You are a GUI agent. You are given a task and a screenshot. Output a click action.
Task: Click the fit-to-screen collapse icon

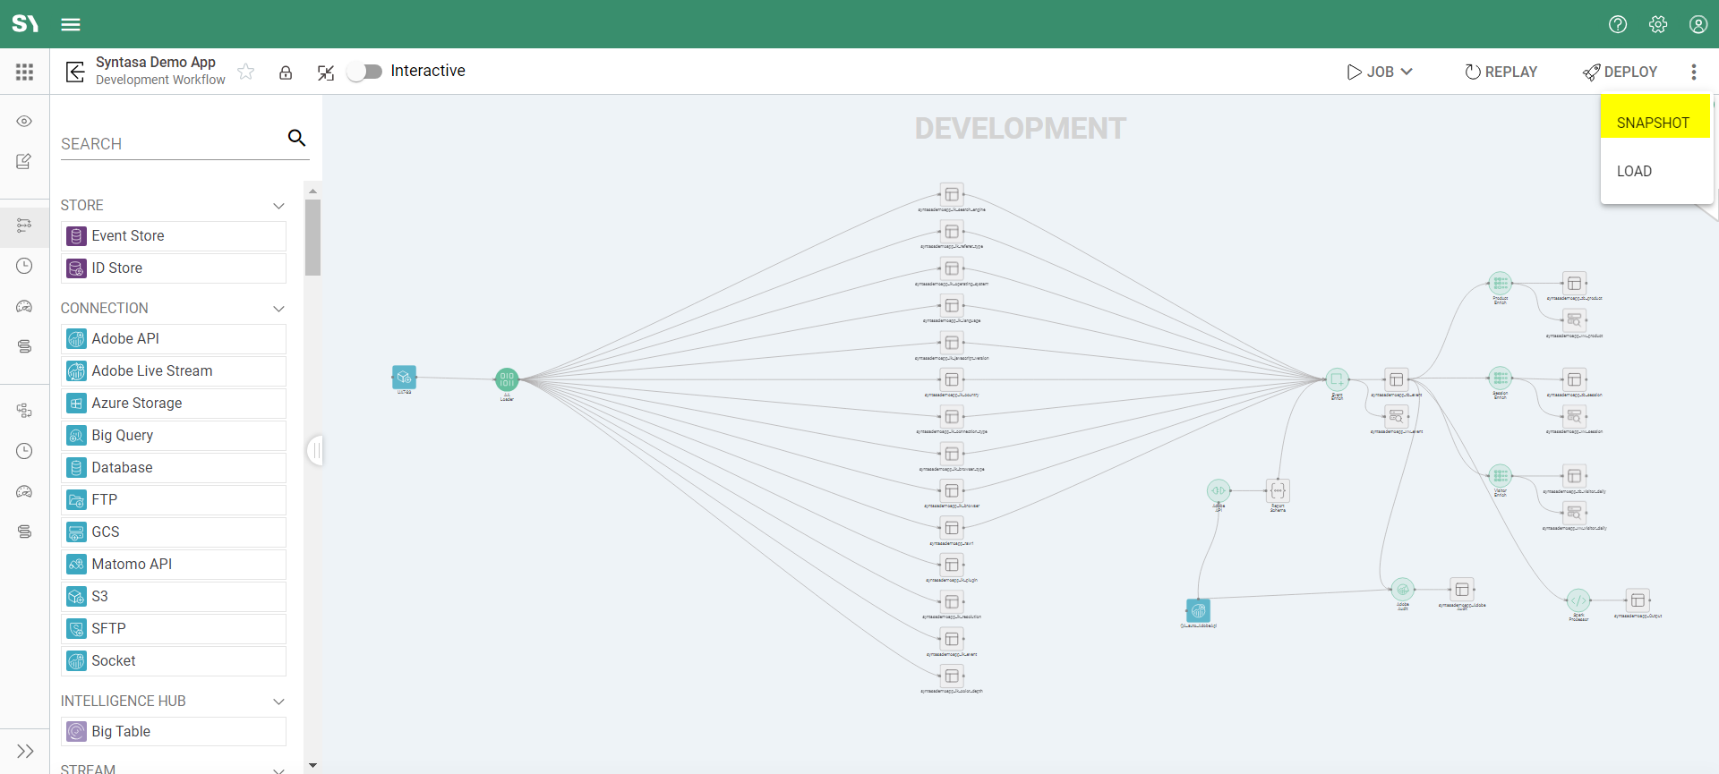[326, 72]
